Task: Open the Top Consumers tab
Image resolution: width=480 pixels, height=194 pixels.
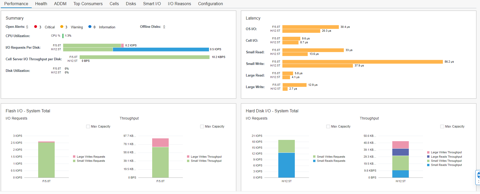Action: (x=88, y=4)
